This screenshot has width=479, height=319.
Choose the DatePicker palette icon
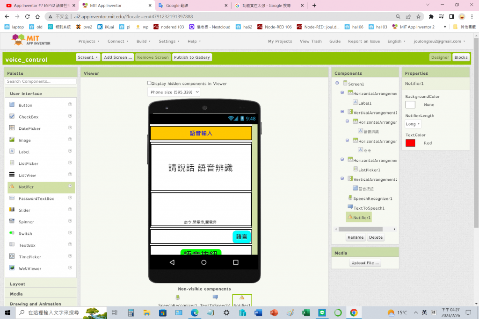(x=12, y=128)
